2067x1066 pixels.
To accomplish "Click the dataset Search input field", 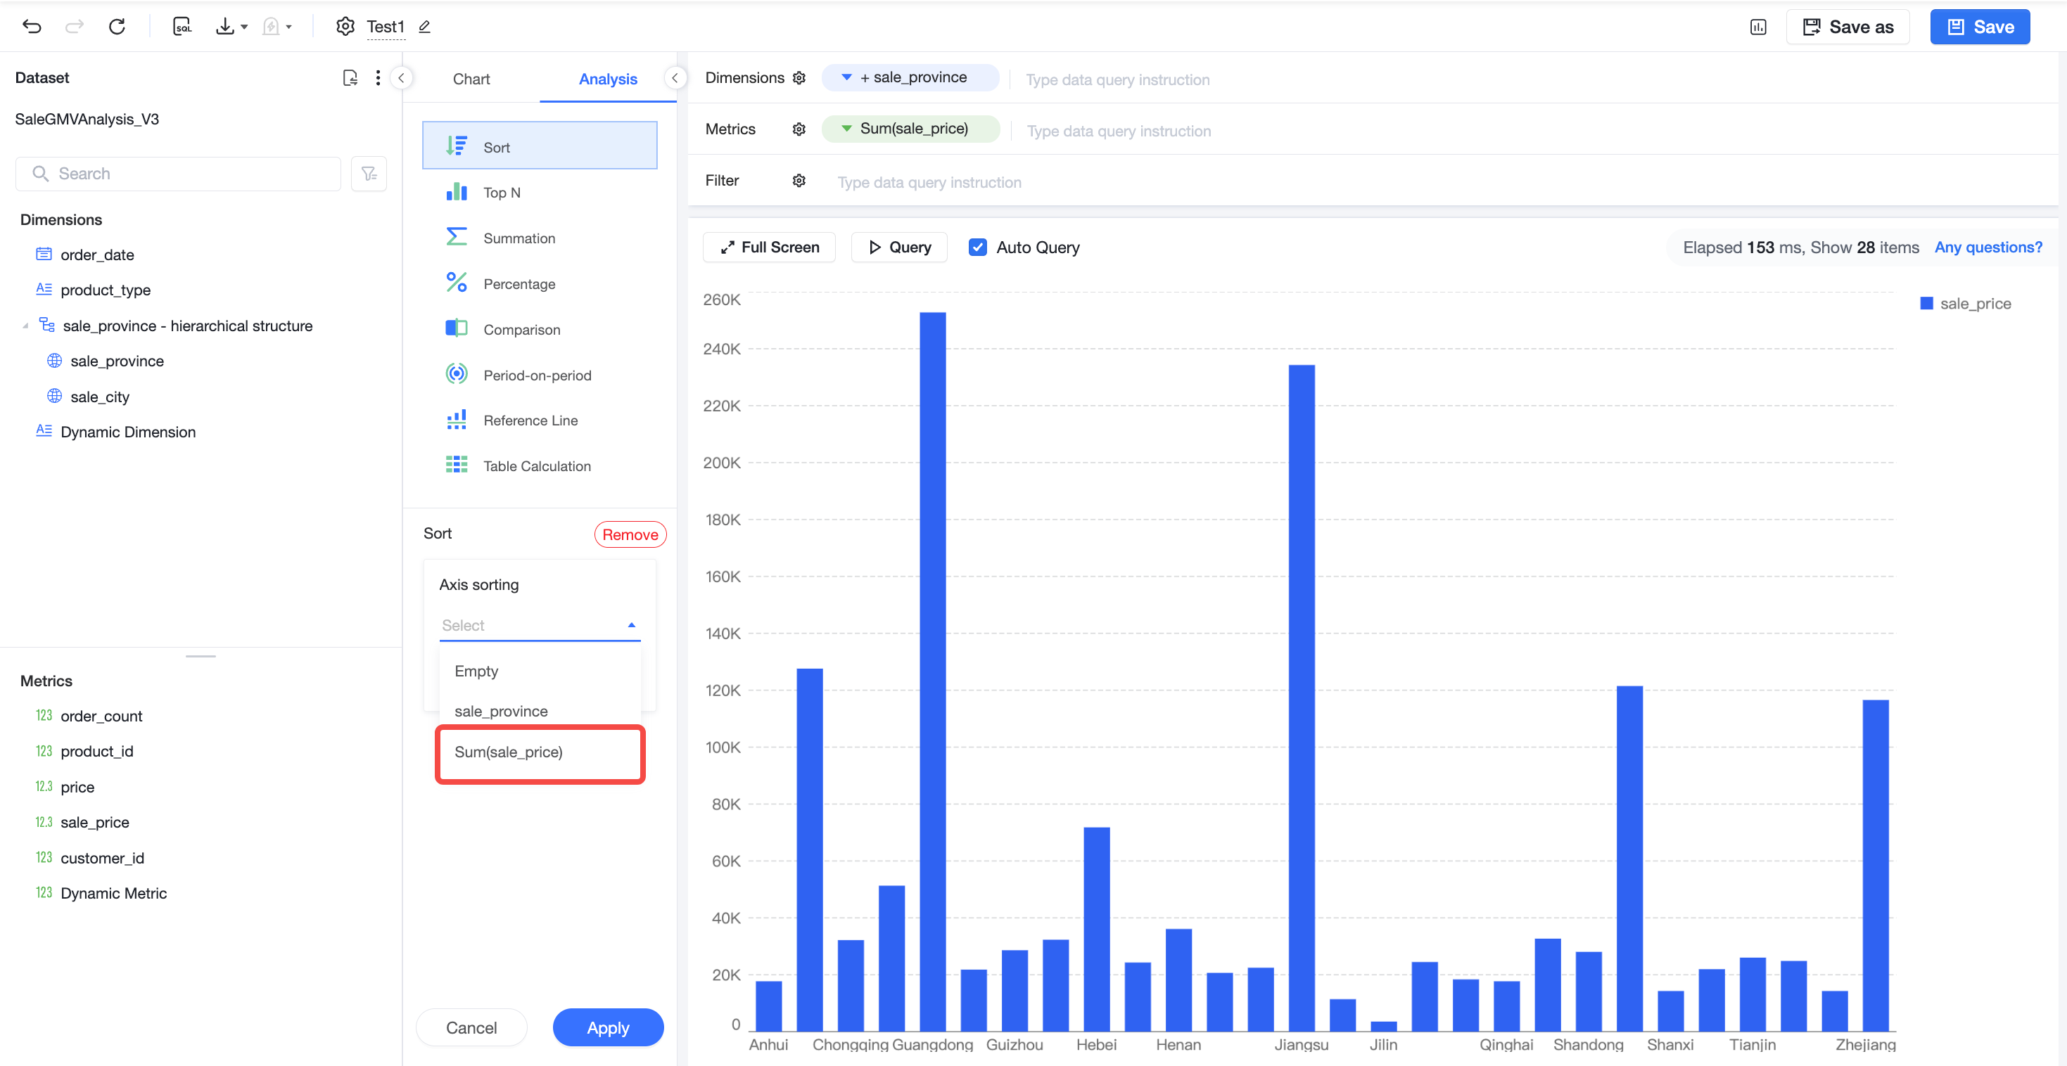I will coord(178,173).
